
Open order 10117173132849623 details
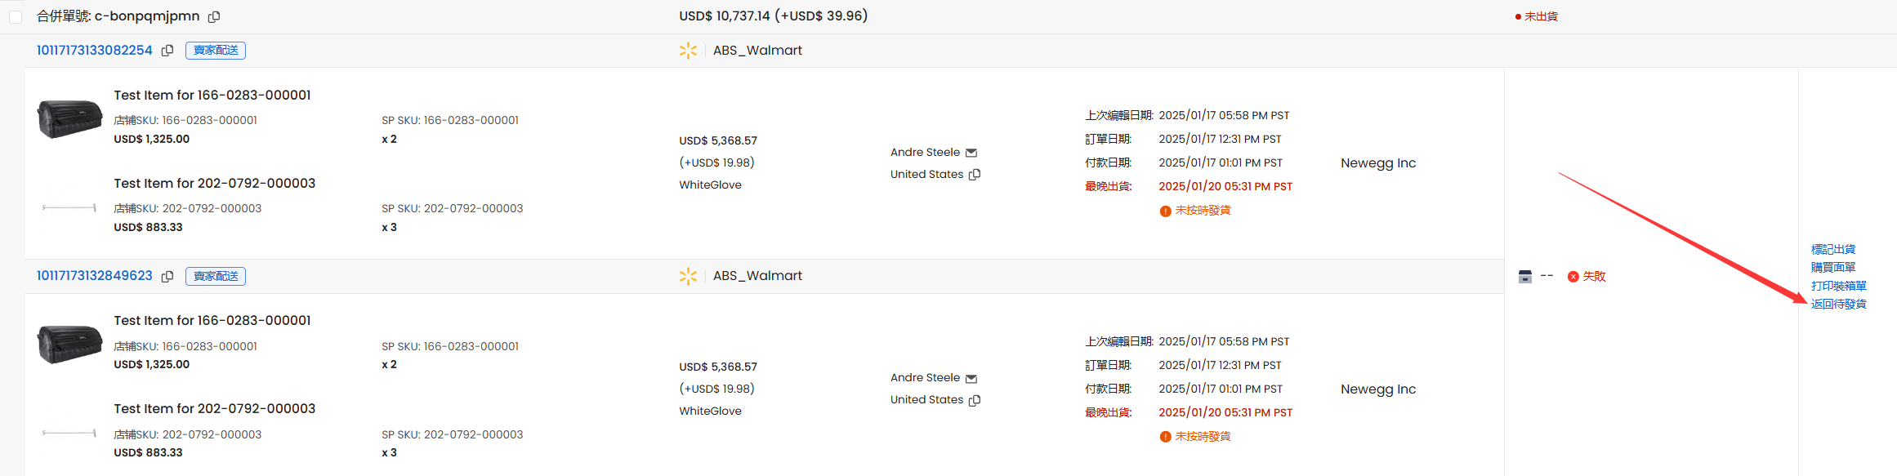pos(94,276)
